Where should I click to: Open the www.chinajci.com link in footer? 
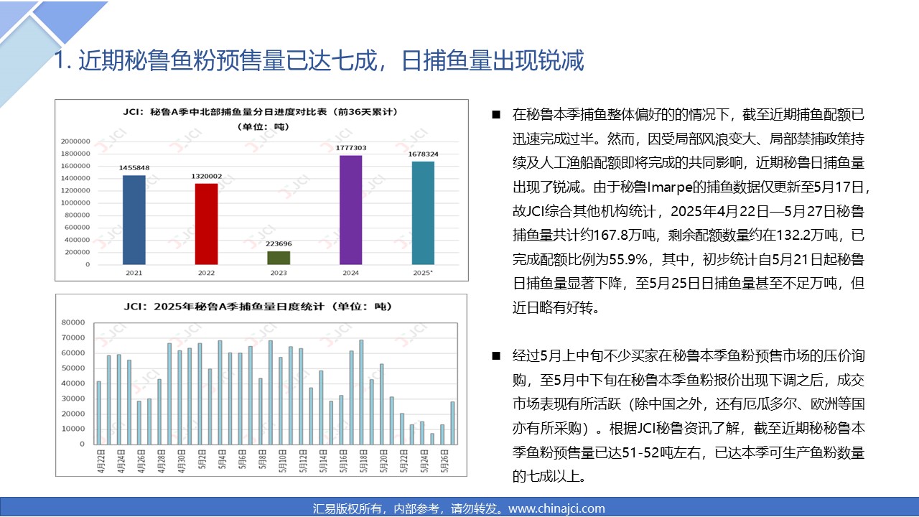tap(556, 508)
